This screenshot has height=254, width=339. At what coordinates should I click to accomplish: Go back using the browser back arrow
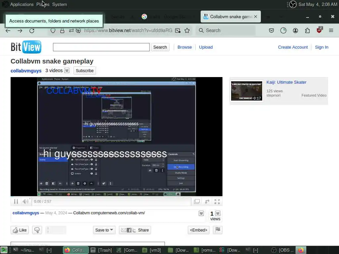[8, 30]
